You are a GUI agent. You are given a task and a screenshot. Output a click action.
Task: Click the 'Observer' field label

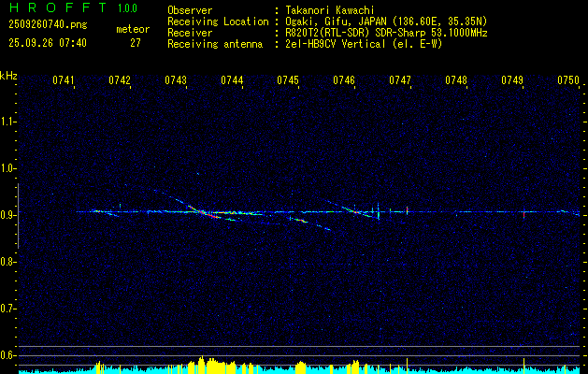point(190,10)
